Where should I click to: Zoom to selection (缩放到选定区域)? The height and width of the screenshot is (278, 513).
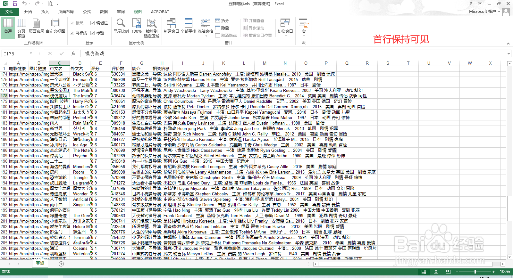[152, 28]
